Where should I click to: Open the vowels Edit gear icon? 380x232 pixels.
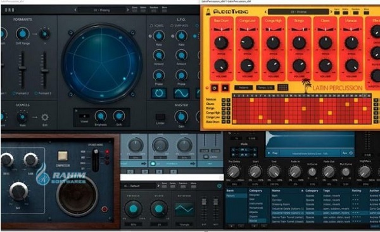45,118
